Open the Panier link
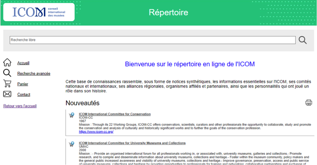 tap(23, 84)
